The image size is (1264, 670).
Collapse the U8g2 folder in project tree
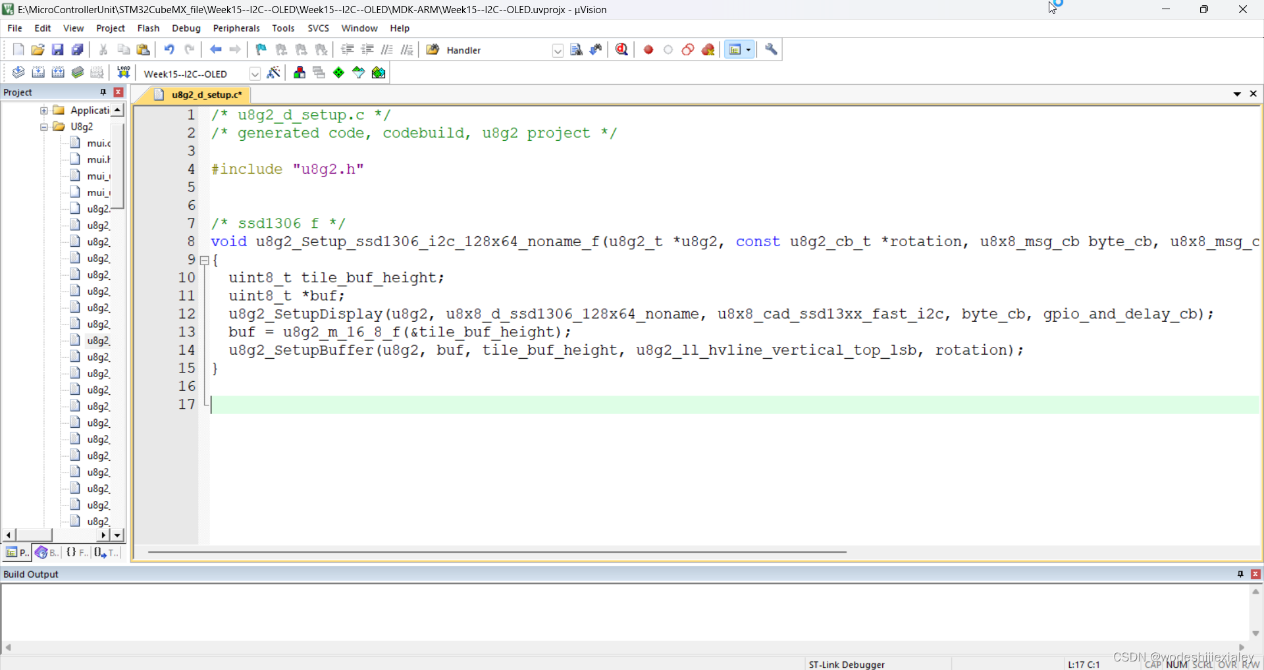click(x=44, y=127)
